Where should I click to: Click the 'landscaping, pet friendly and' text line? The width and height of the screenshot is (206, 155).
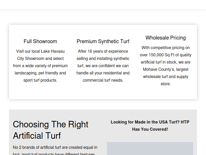click(x=40, y=73)
